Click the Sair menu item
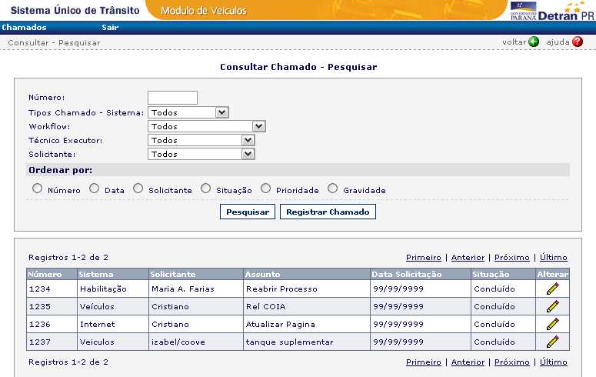596x377 pixels. coord(110,27)
